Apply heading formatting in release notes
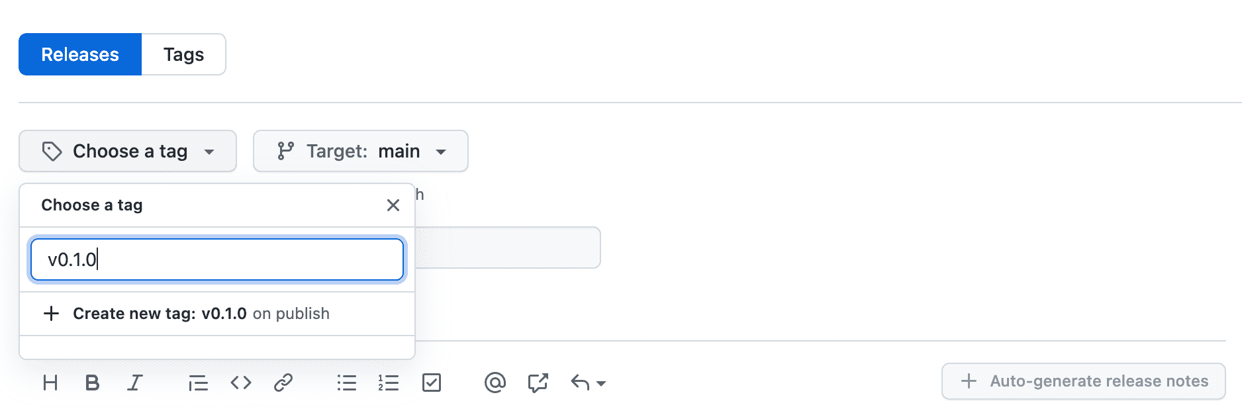 coord(50,383)
